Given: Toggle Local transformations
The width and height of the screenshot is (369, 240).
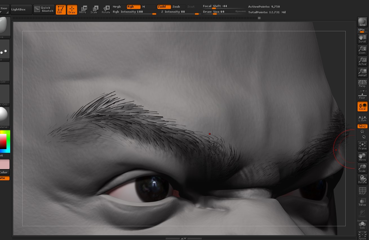Looking at the screenshot, I should tap(362, 106).
